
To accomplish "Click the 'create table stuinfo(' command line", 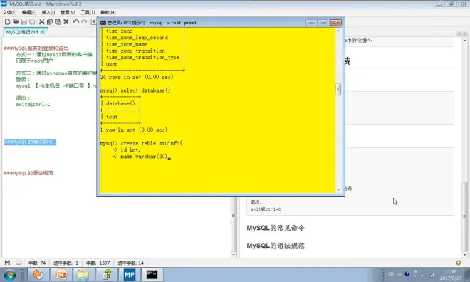I will 141,143.
